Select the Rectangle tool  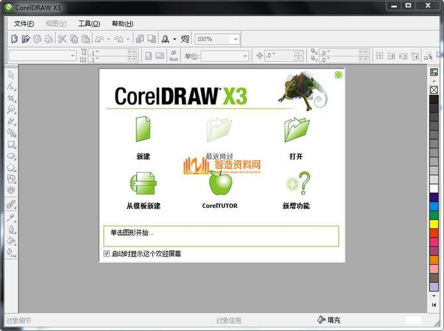click(x=11, y=144)
